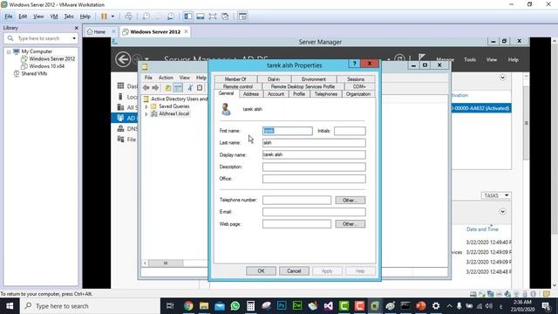Screen dimensions: 558x314
Task: Switch to the Profile tab
Action: tap(299, 94)
